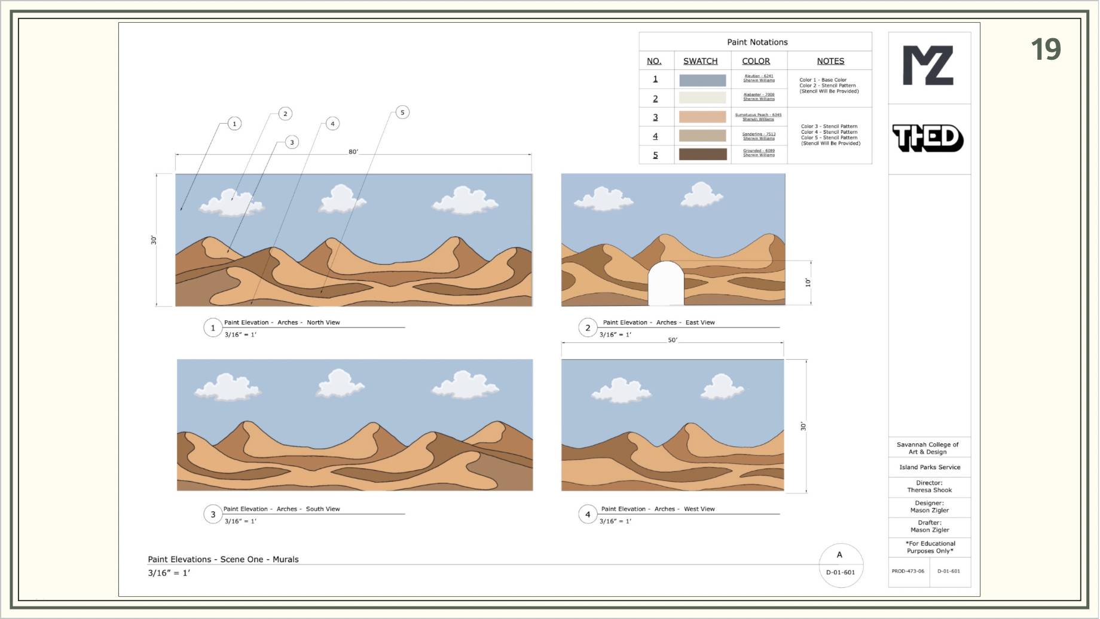Image resolution: width=1100 pixels, height=619 pixels.
Task: Click the 10' archway height dimension
Action: tap(808, 283)
